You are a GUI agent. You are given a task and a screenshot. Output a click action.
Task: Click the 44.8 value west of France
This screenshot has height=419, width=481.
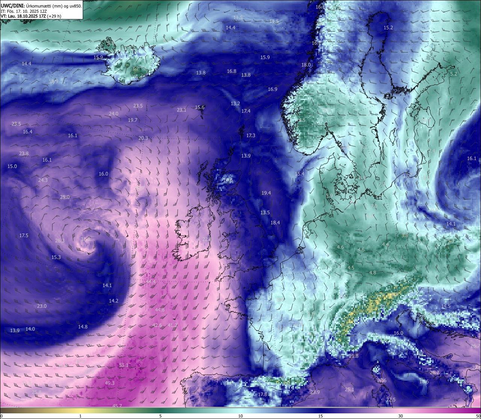160,310
